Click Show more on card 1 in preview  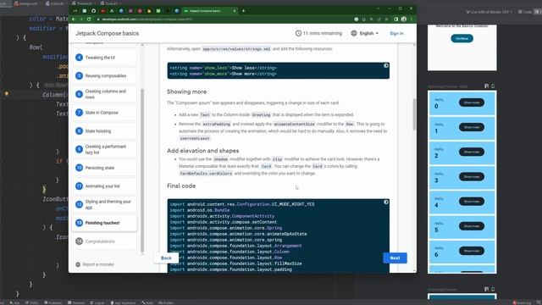click(x=472, y=127)
